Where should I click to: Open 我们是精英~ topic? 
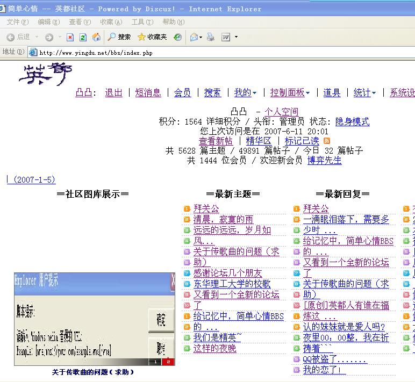[217, 337]
